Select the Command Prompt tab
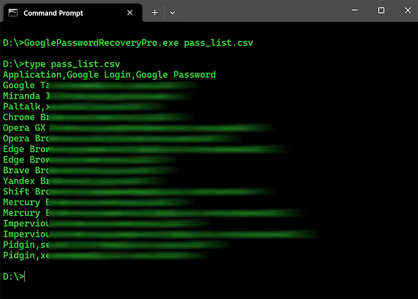 (x=73, y=13)
